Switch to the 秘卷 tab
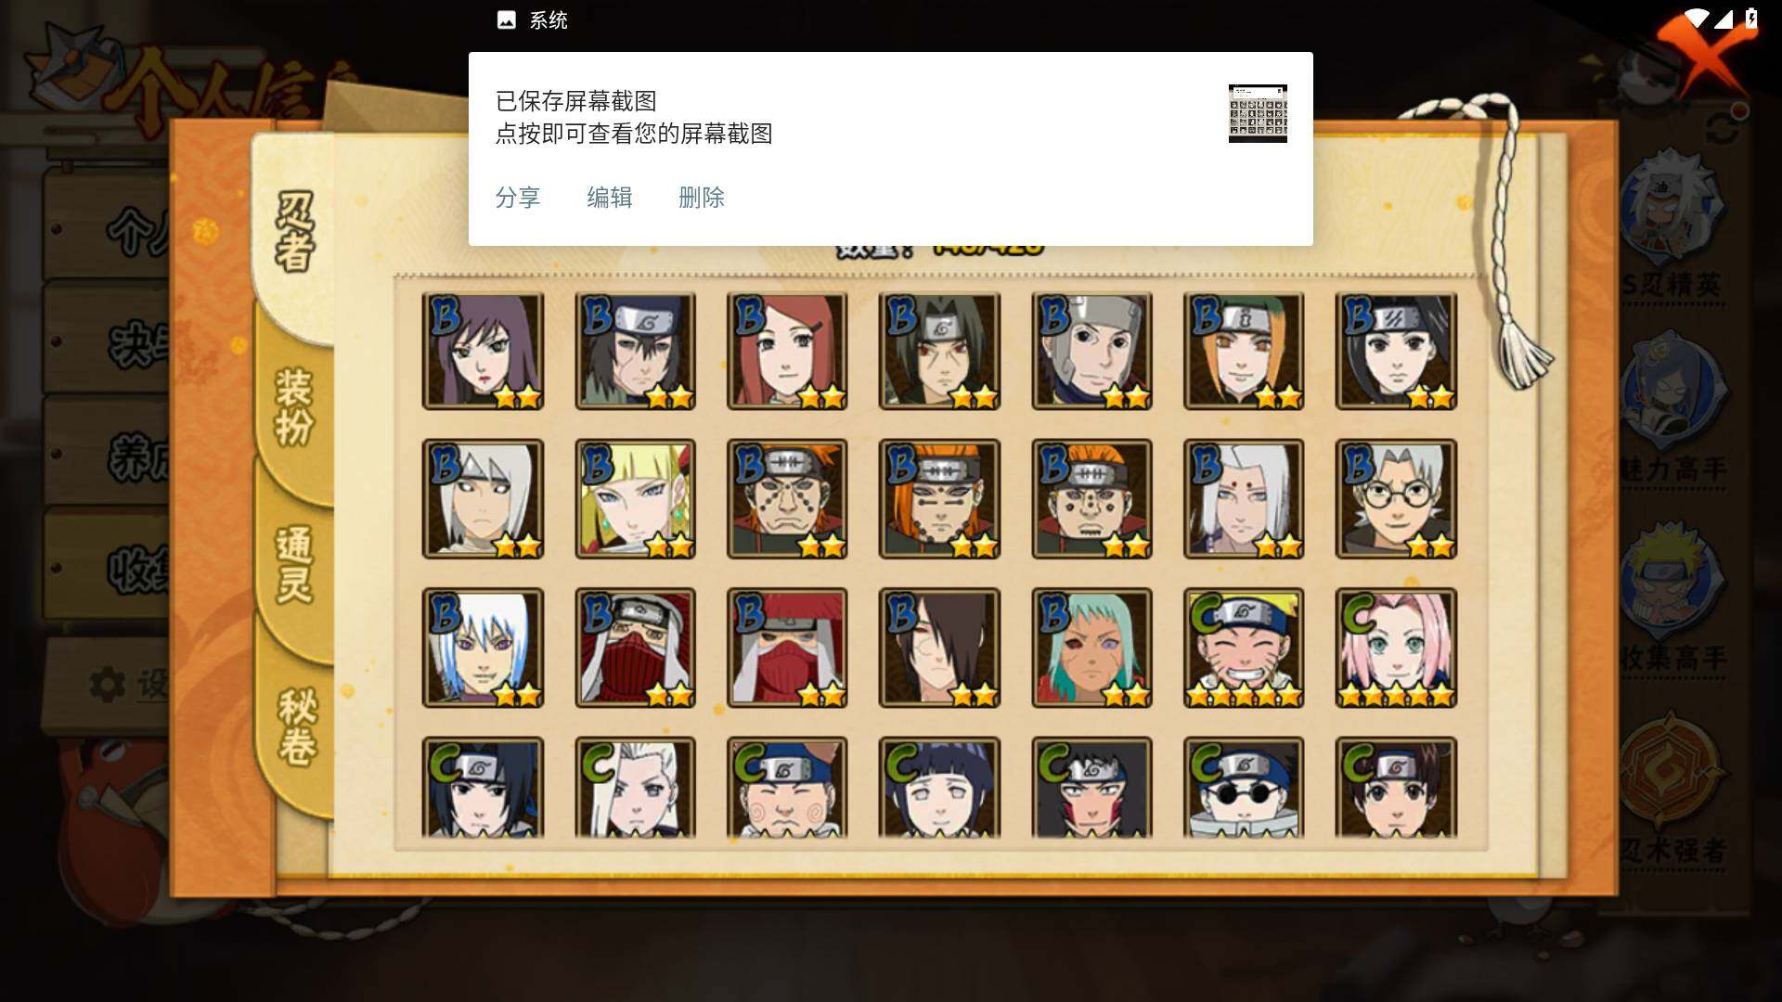This screenshot has width=1782, height=1002. (x=297, y=726)
